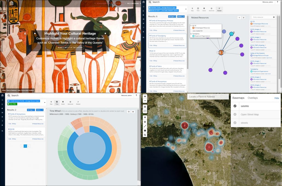
Task: Remove the Reign of Seti I filter chip
Action: (150, 10)
